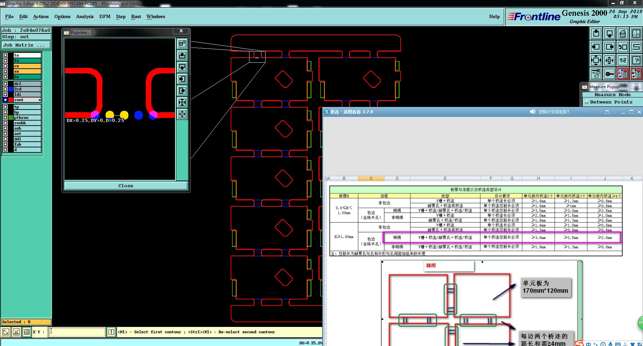
Task: Open the DFM menu
Action: point(105,16)
